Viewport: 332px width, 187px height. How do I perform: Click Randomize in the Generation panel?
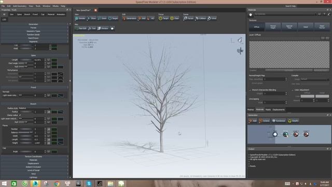click(x=279, y=121)
